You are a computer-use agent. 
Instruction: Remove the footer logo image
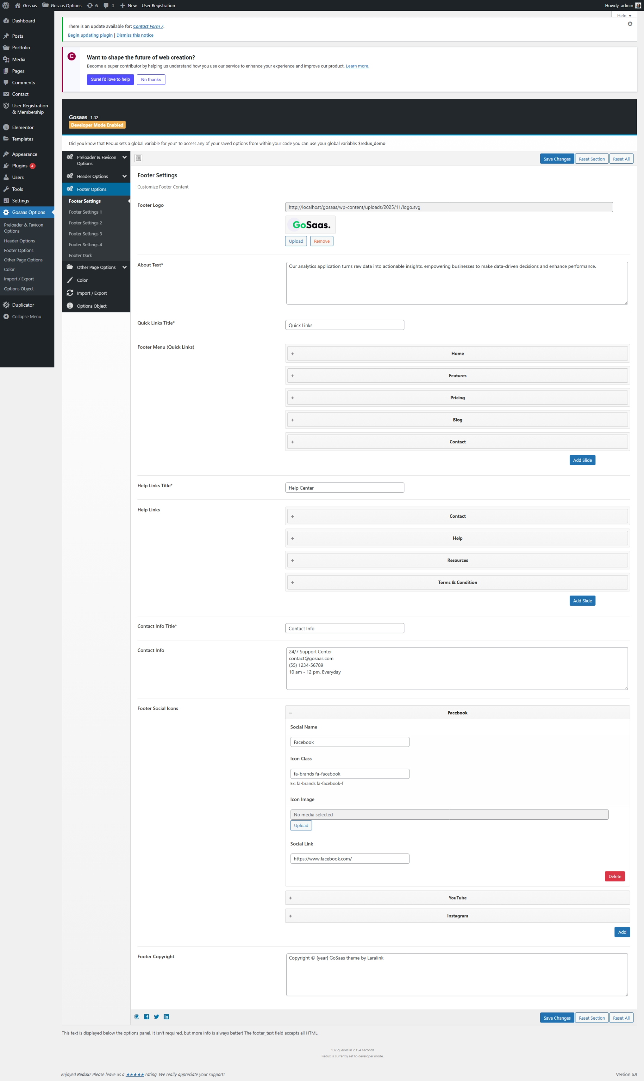(321, 241)
